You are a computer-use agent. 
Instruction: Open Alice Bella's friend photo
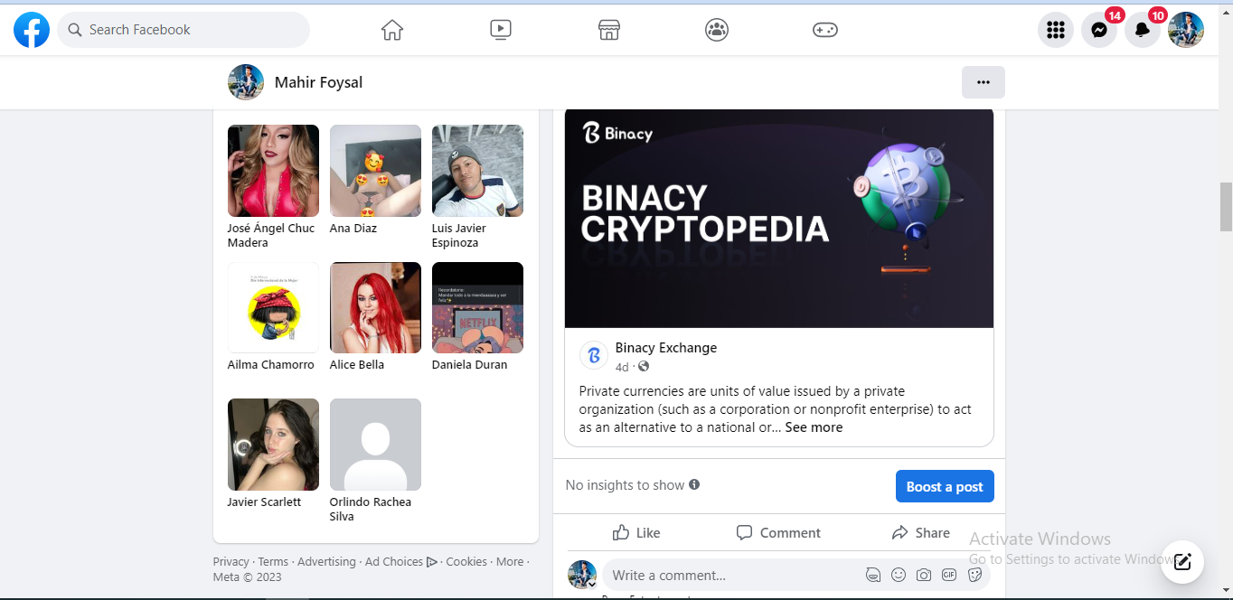tap(375, 307)
